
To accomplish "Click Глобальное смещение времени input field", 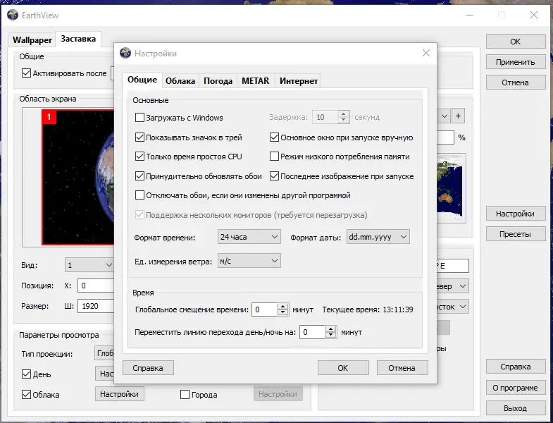I will click(x=265, y=309).
